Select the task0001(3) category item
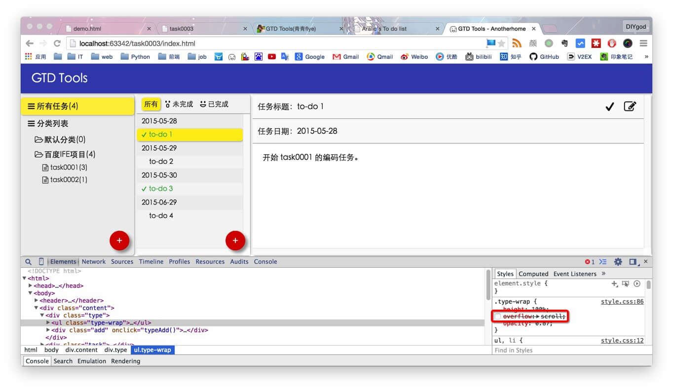Viewport: 673px width, 391px height. click(68, 168)
